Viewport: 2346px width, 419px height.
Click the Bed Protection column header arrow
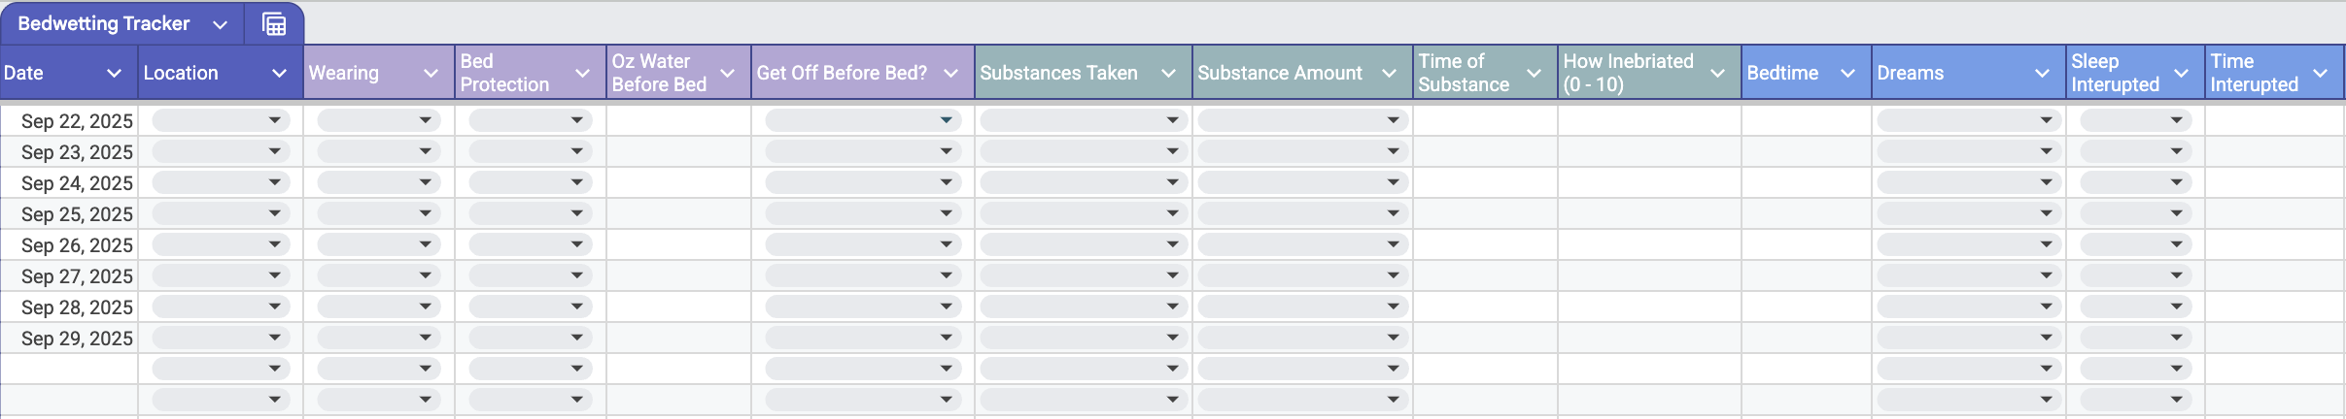pos(582,73)
